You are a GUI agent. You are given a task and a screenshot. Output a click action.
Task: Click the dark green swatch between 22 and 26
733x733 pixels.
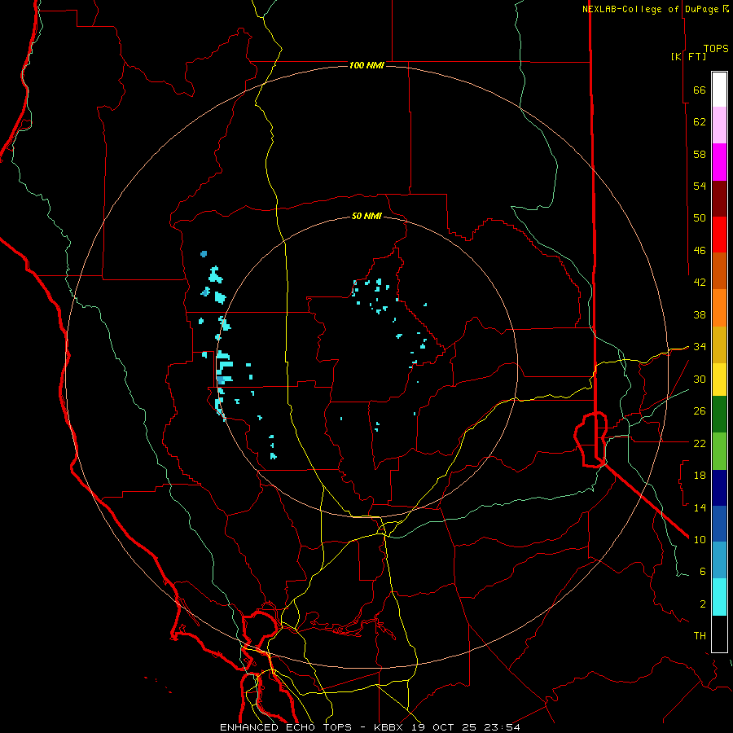(719, 415)
